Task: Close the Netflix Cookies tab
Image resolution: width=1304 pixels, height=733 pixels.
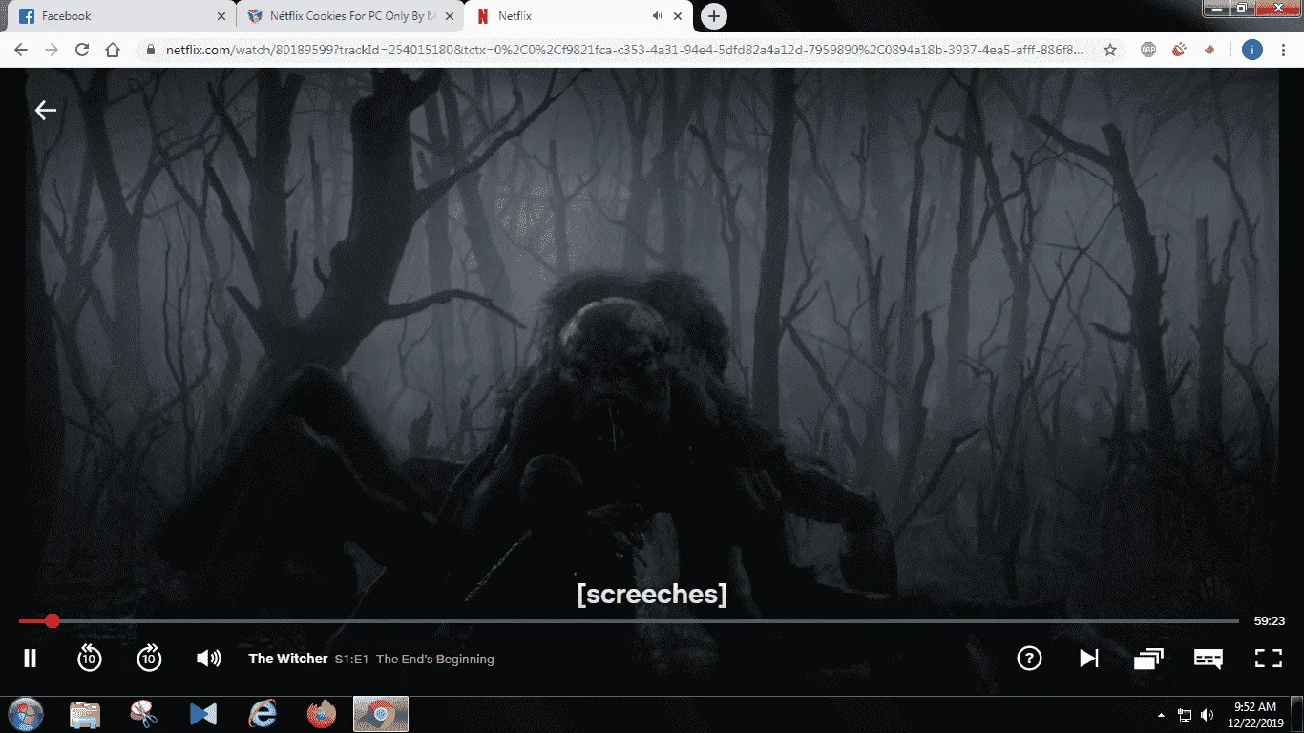Action: pos(450,16)
